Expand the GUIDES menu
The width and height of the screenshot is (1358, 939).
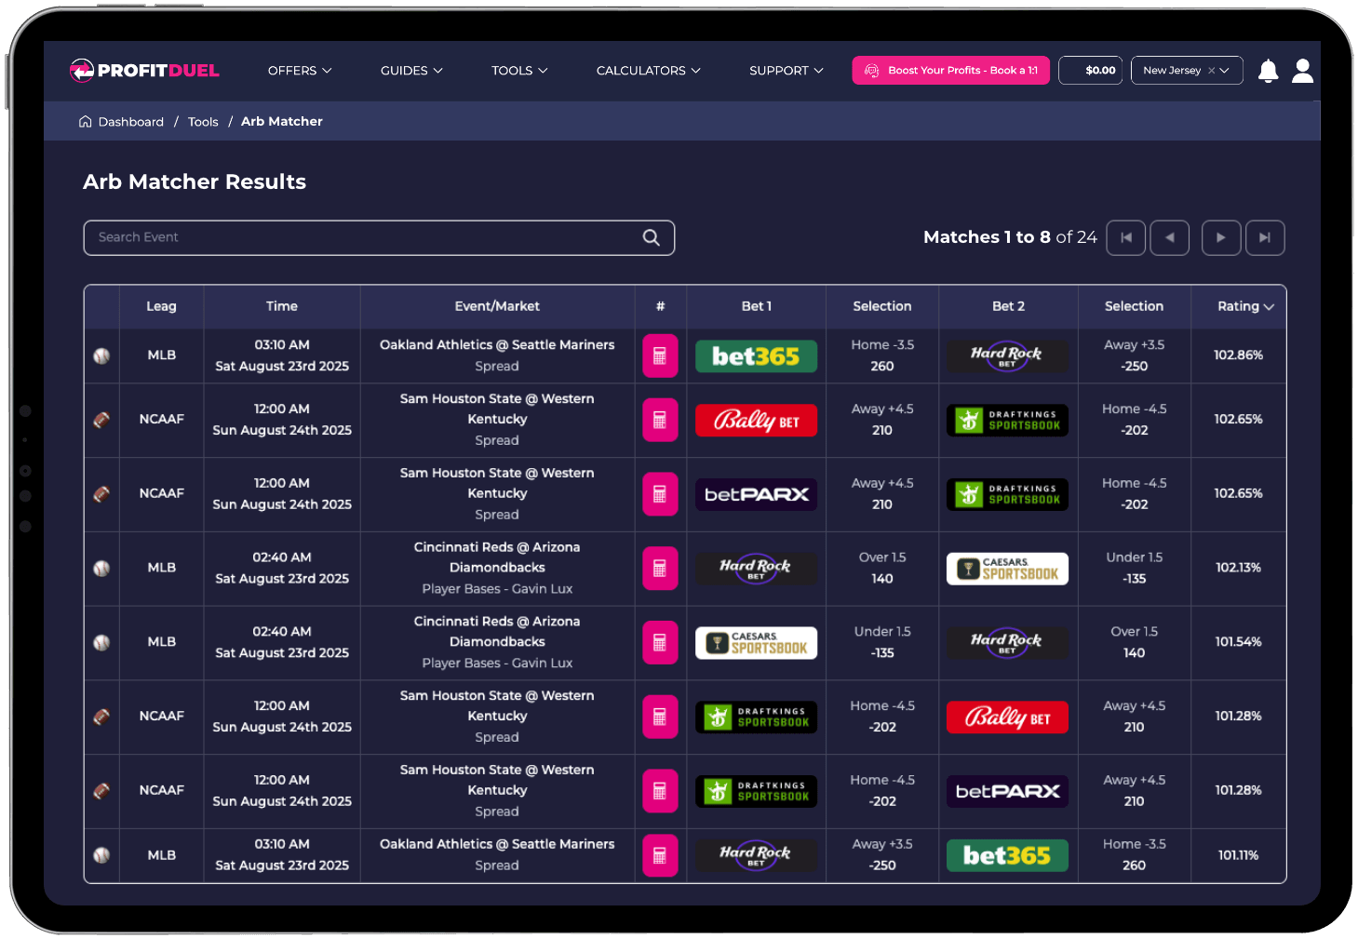pyautogui.click(x=411, y=71)
